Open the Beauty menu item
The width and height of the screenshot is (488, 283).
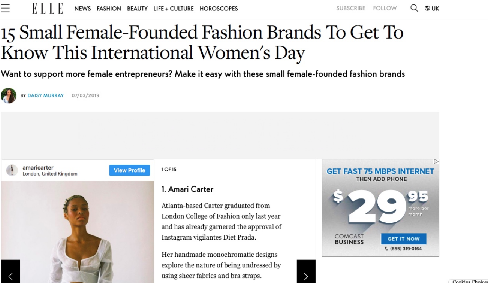point(137,9)
